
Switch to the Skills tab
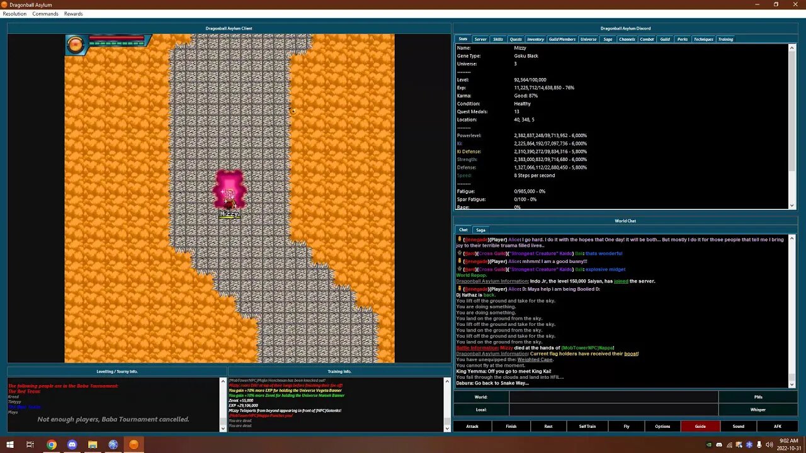click(x=498, y=39)
